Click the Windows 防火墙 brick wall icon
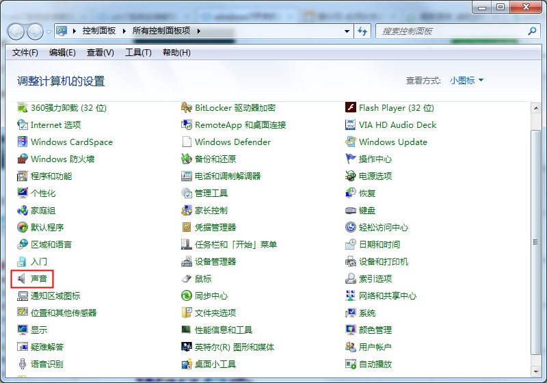Image resolution: width=547 pixels, height=383 pixels. pyautogui.click(x=23, y=159)
